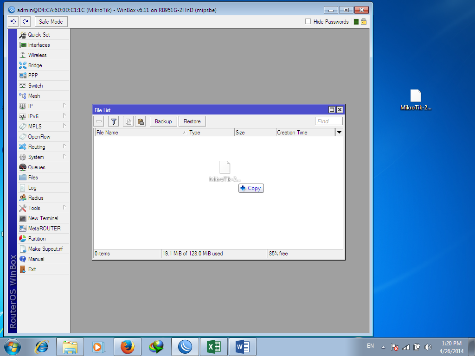Click the '0 items' status text
The height and width of the screenshot is (356, 475).
point(102,254)
